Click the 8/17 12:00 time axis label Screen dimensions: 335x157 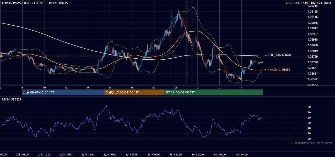pyautogui.click(x=66, y=154)
